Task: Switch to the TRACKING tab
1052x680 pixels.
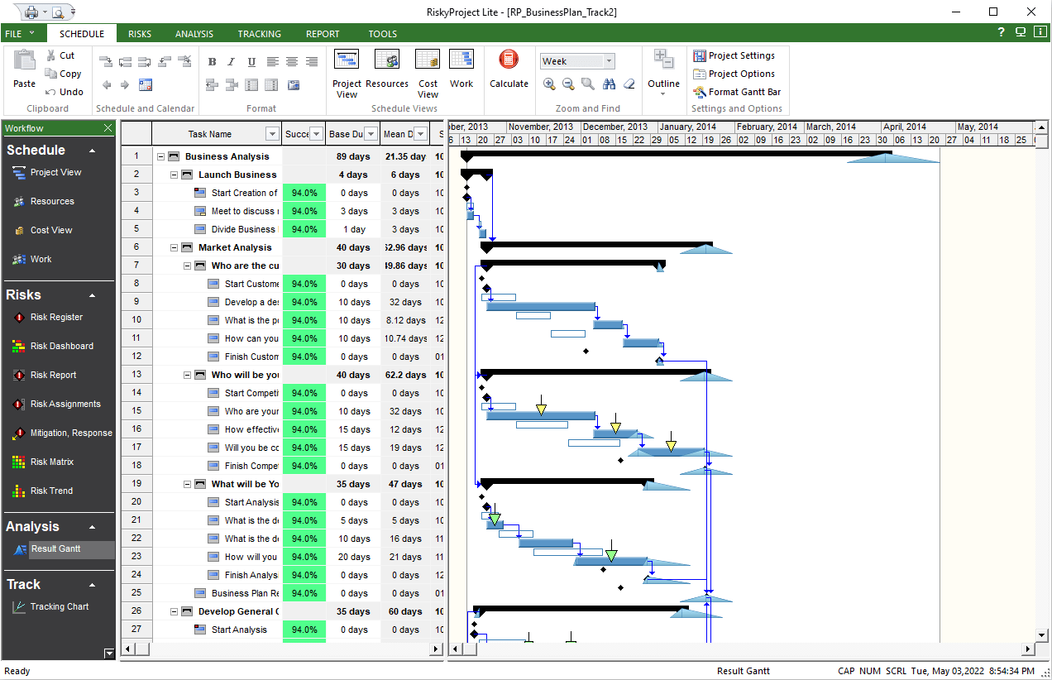Action: pyautogui.click(x=260, y=34)
